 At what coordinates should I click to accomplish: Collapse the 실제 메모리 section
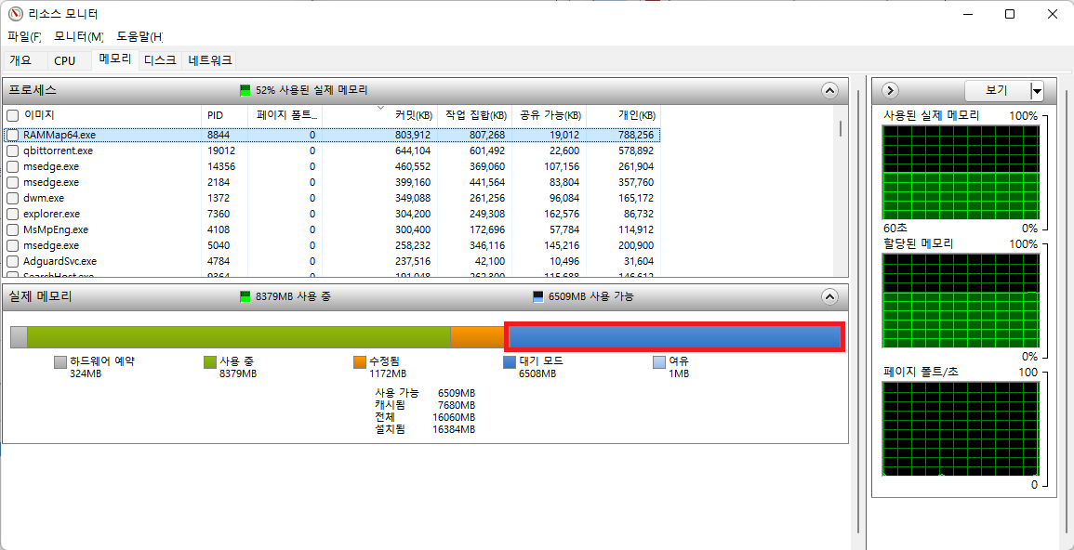point(829,297)
